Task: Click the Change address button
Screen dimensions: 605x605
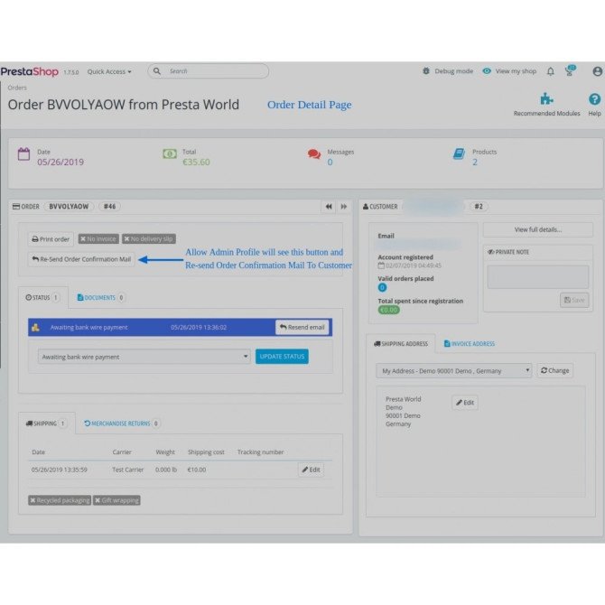Action: (x=554, y=370)
